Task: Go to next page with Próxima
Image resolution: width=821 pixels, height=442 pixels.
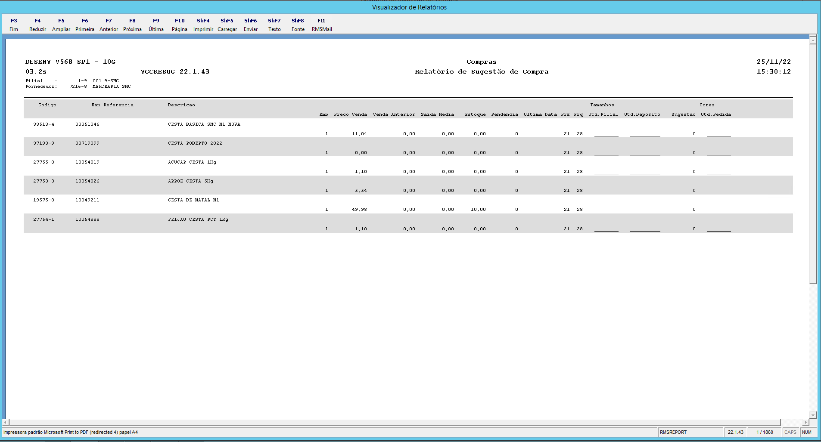Action: click(x=132, y=25)
